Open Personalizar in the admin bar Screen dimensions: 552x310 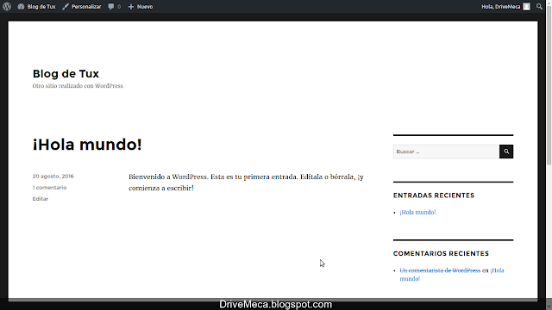click(82, 6)
